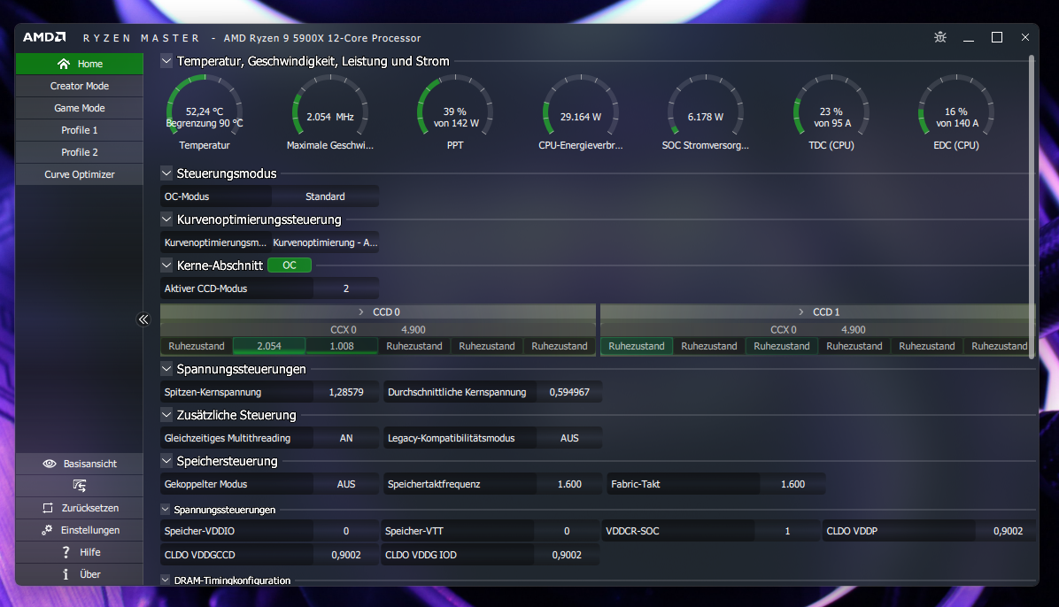Click the vertical scrollbar on the right
This screenshot has width=1059, height=607.
[x=1032, y=206]
